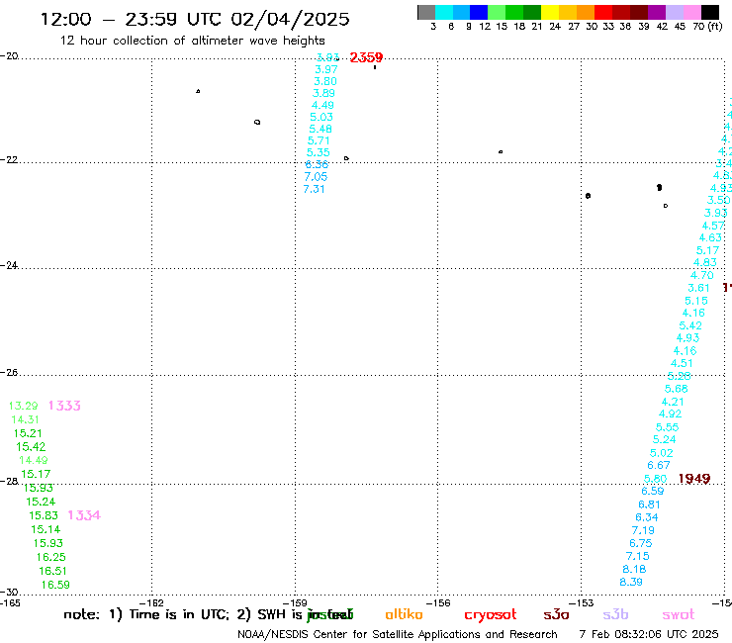This screenshot has height=643, width=732.
Task: Click the 15.21 wave height value
Action: 28,433
